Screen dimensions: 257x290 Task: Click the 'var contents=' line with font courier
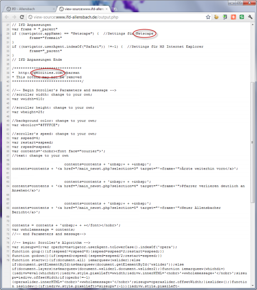click(58, 151)
